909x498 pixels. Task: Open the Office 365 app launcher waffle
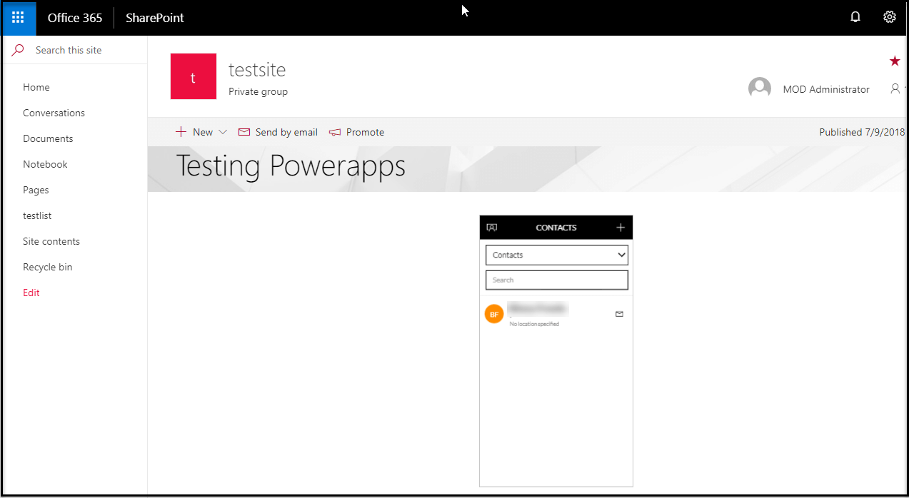pyautogui.click(x=19, y=18)
